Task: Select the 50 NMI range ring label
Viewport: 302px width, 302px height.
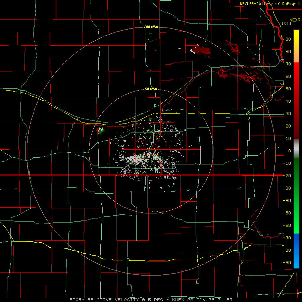Action: [151, 89]
